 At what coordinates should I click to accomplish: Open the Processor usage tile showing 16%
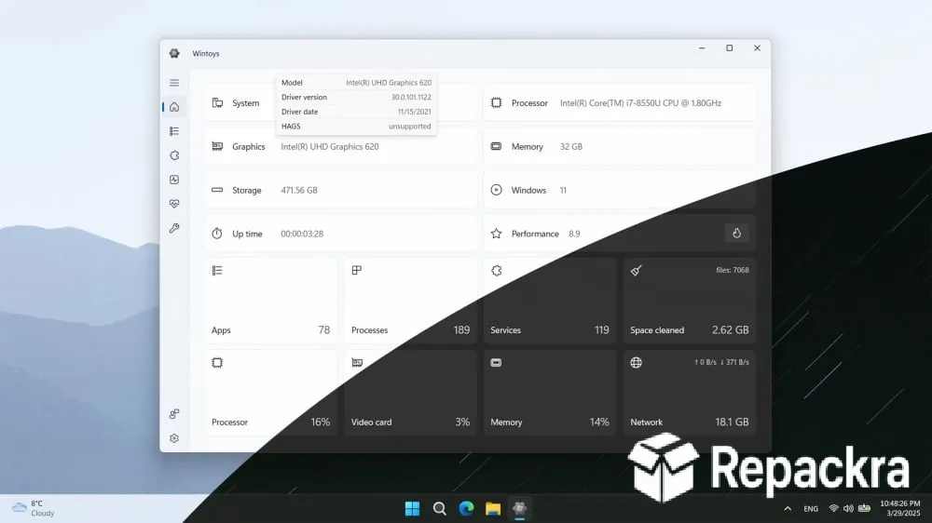click(270, 393)
